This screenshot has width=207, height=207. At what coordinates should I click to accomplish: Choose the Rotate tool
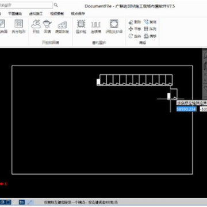tap(135, 36)
